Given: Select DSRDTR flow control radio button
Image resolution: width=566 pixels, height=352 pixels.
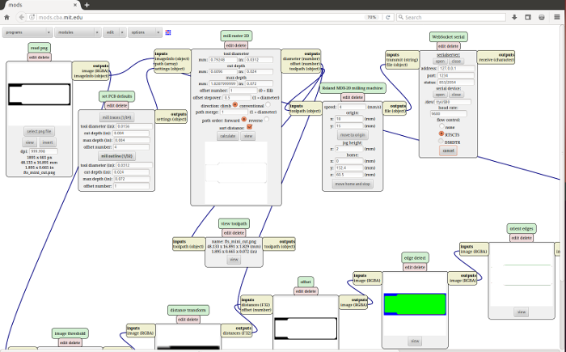Looking at the screenshot, I should click(441, 142).
